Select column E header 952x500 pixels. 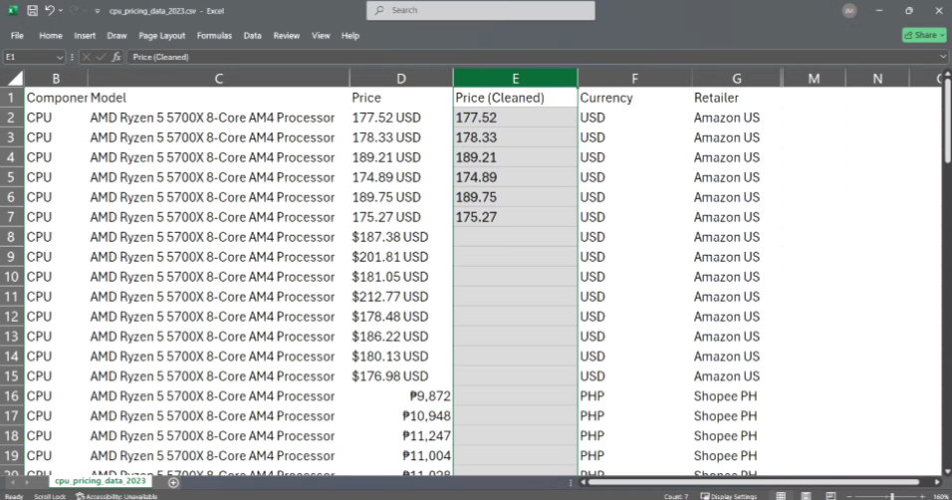click(516, 79)
